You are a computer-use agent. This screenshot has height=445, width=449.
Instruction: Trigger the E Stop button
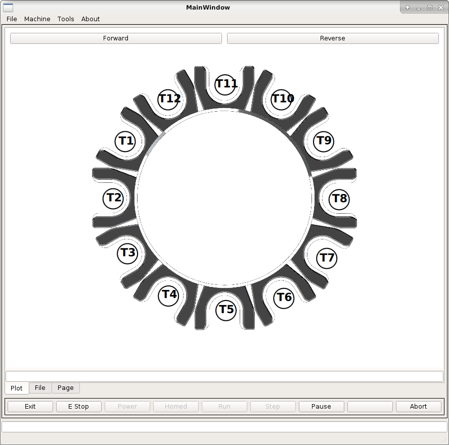[79, 407]
